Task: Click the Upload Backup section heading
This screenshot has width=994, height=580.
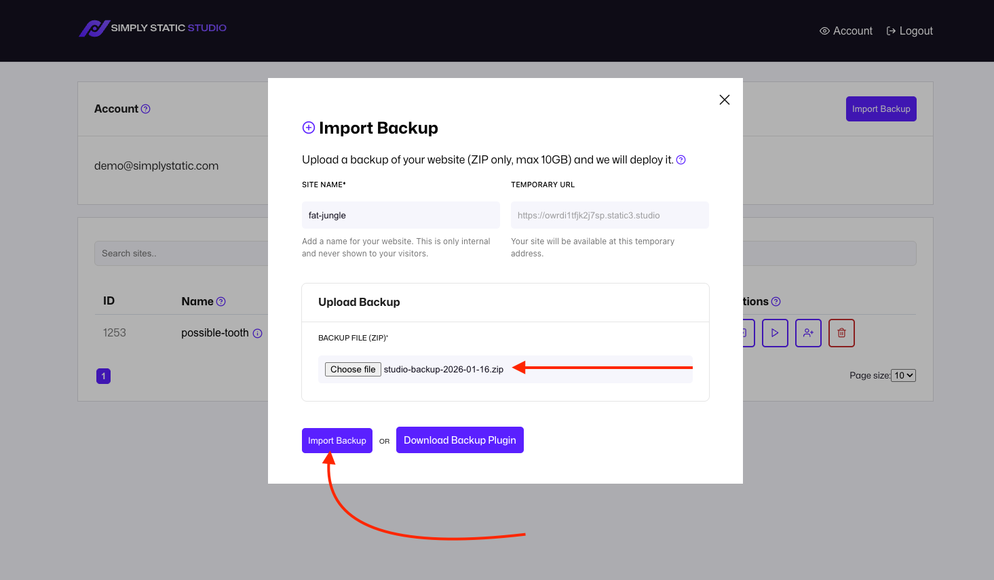Action: (359, 302)
